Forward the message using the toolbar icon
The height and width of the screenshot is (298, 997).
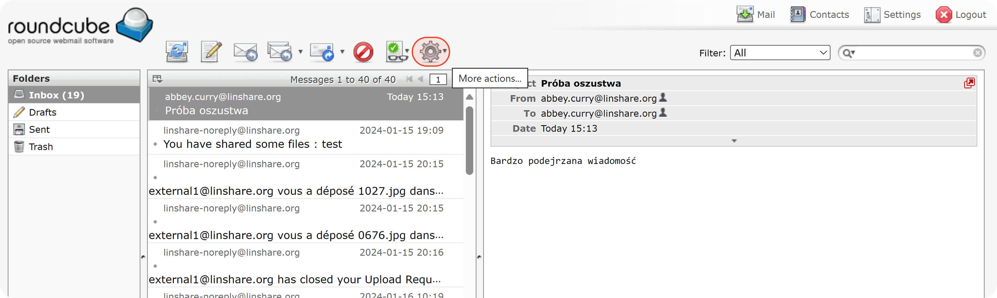[322, 52]
